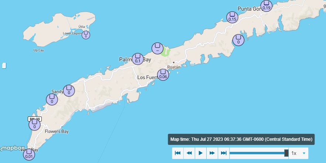Click the 0 marker southeast of Punta Gorda

[238, 40]
